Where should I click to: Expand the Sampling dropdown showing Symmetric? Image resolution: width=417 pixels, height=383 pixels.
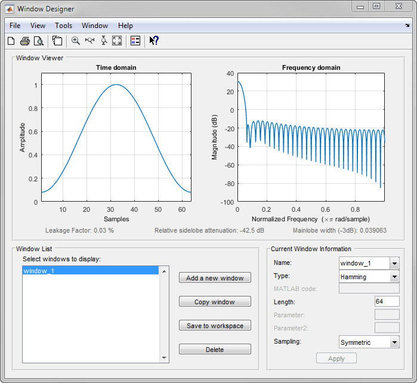point(394,342)
